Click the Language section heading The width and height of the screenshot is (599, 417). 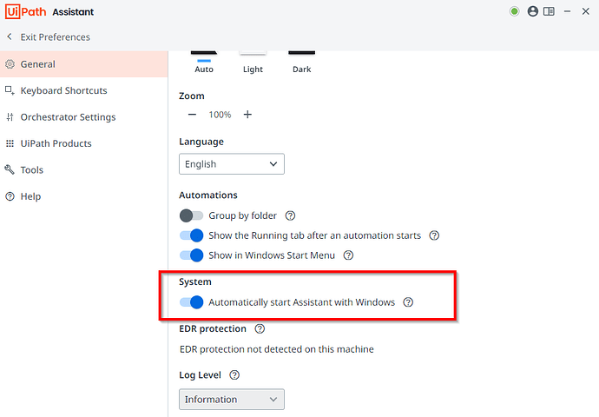click(x=201, y=142)
